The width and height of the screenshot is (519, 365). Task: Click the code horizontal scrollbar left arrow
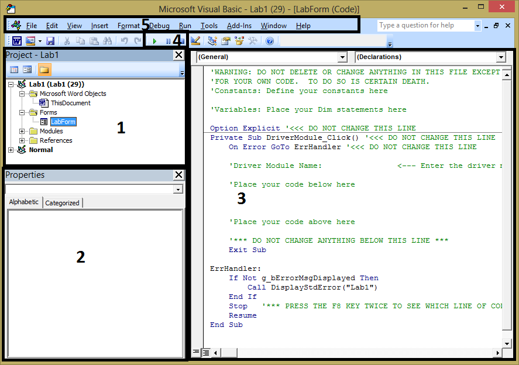click(215, 353)
